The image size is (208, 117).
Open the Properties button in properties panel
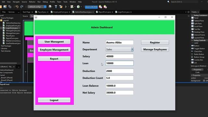[x=197, y=70]
